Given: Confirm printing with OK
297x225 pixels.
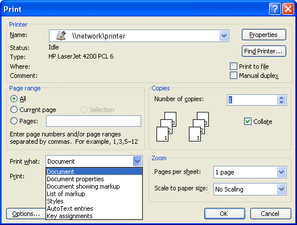Looking at the screenshot, I should pos(225,214).
